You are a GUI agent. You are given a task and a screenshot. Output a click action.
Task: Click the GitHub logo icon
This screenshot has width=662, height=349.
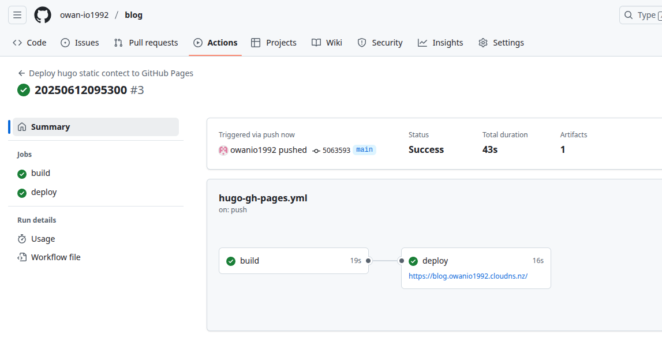(43, 15)
